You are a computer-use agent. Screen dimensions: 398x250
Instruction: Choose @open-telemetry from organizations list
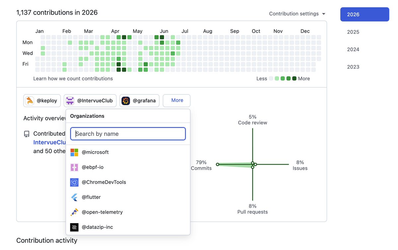pos(128,212)
